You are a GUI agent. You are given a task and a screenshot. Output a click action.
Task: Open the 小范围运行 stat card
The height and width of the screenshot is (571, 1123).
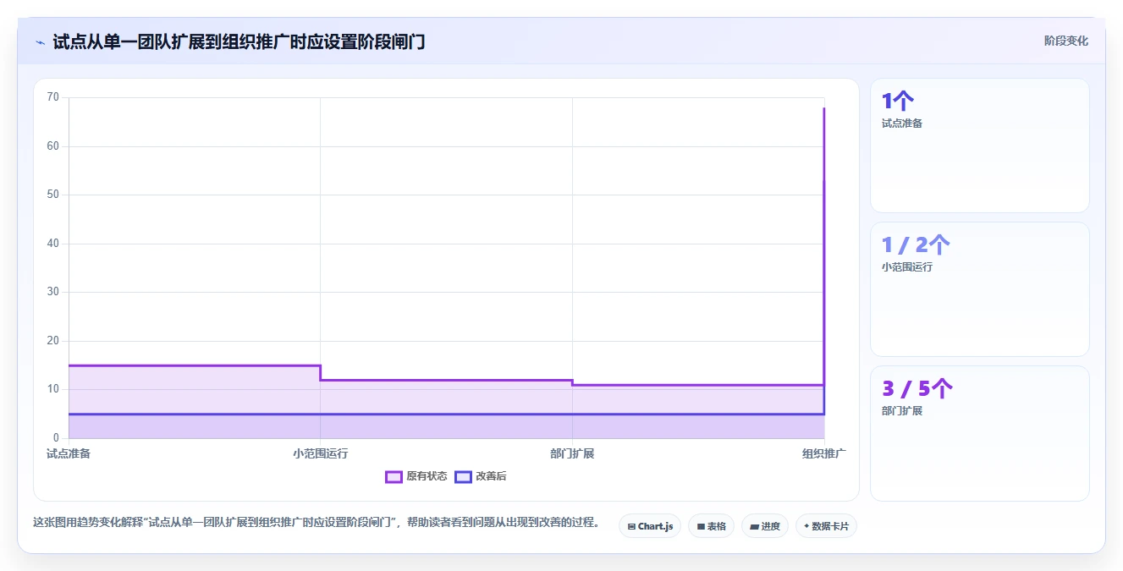(x=980, y=289)
